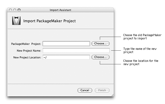The height and width of the screenshot is (104, 165).
Task: Click the dimmed Finish button
Action: tap(102, 90)
